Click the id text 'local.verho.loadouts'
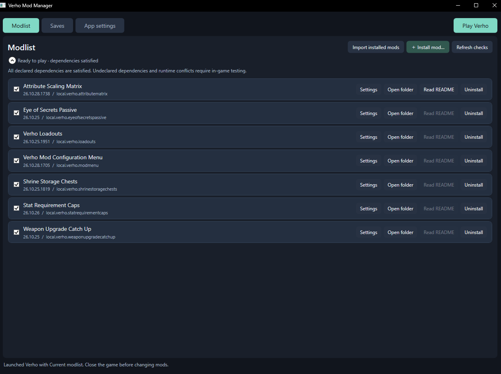Viewport: 501px width, 374px height. (x=76, y=142)
